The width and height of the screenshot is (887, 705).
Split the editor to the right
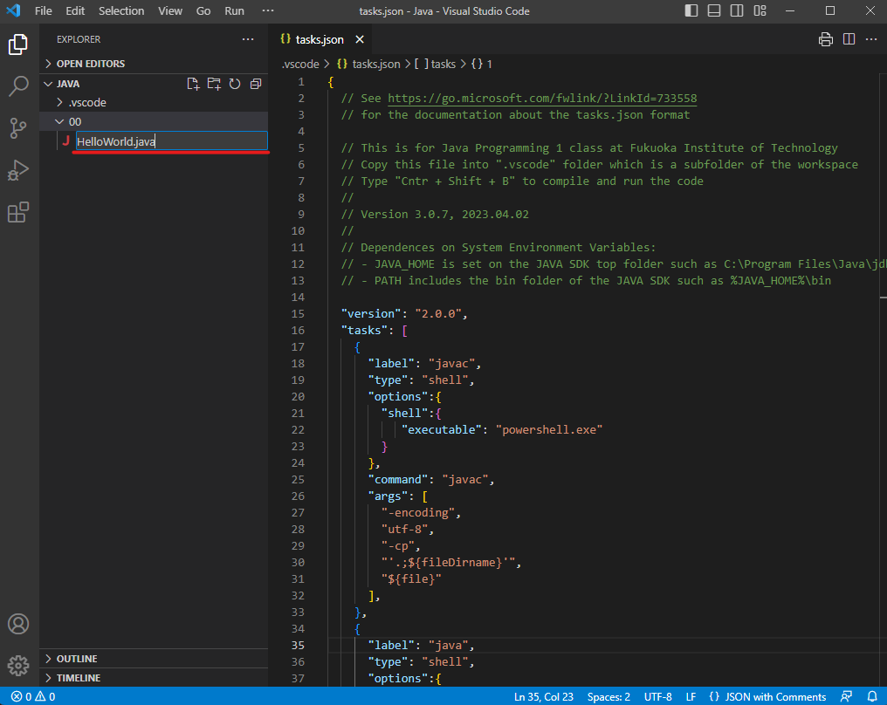coord(849,39)
